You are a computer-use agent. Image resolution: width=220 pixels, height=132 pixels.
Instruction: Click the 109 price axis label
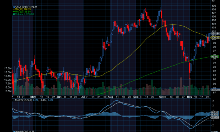(214, 6)
